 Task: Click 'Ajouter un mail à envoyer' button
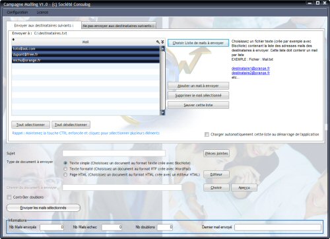198,86
